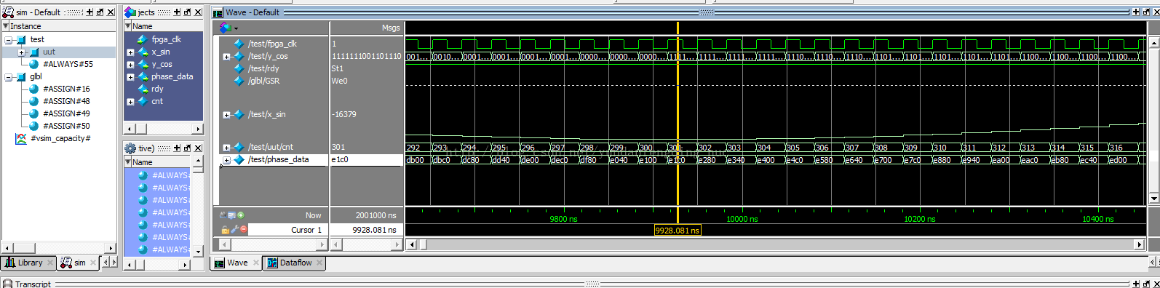This screenshot has height=288, width=1160.
Task: Undock the Objects pane
Action: [x=187, y=12]
